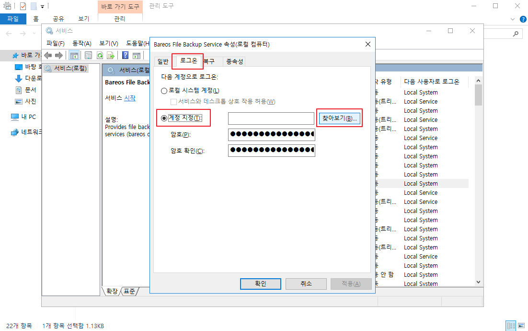Click the 암호(P) password field
The width and height of the screenshot is (528, 331).
(x=271, y=134)
